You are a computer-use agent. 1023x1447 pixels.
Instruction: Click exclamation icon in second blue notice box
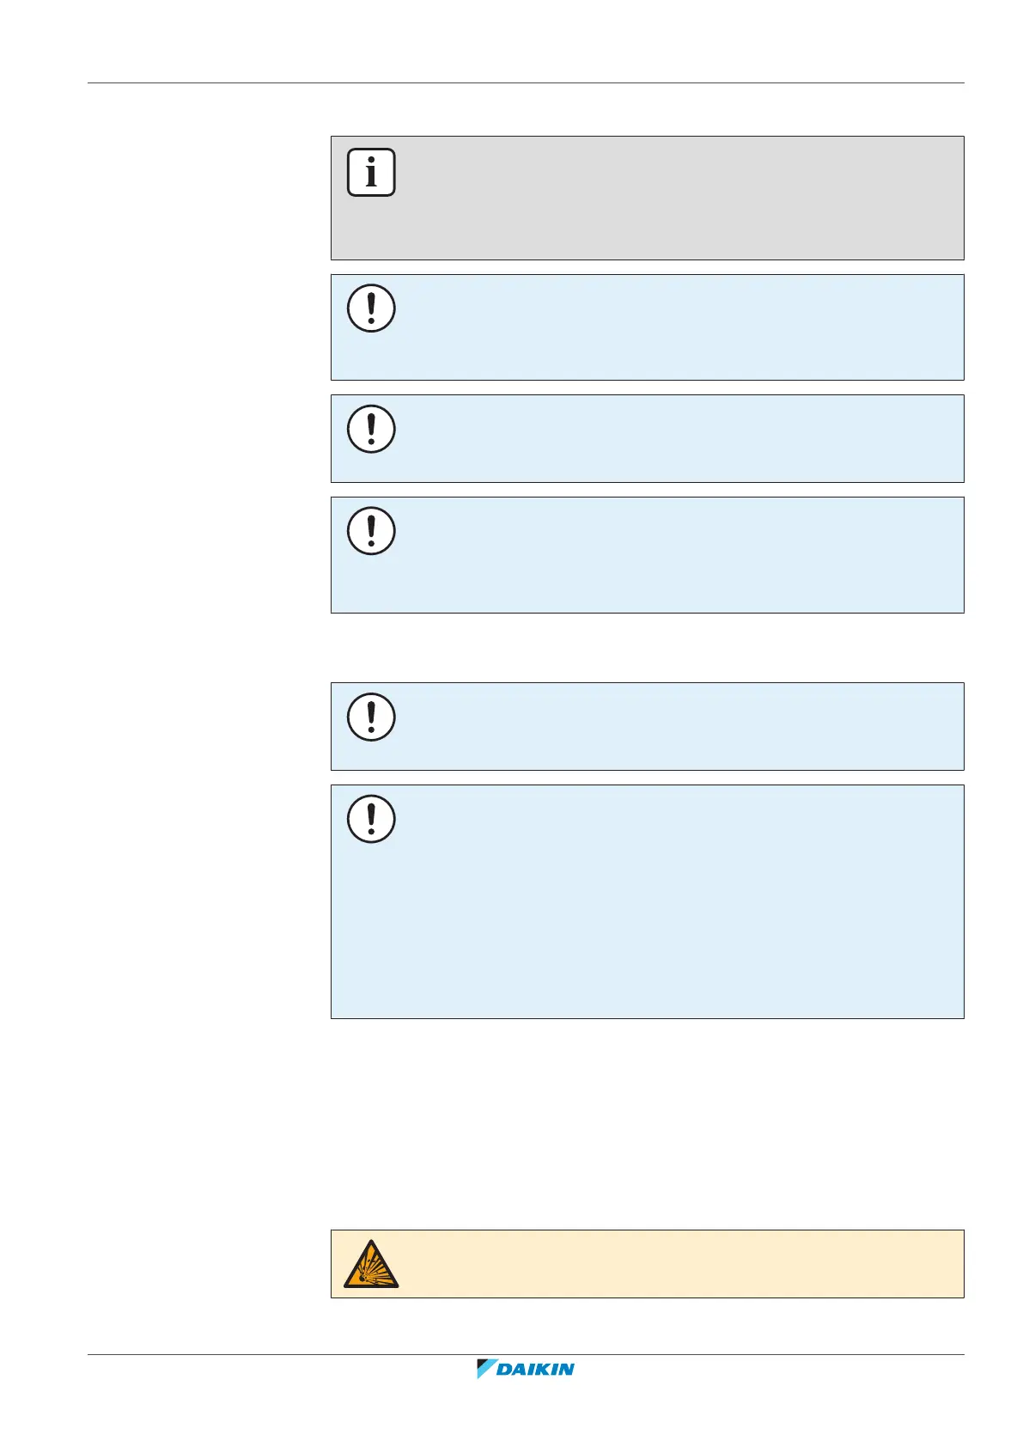[371, 429]
